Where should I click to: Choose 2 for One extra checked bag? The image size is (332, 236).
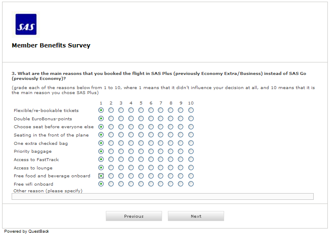pos(111,143)
